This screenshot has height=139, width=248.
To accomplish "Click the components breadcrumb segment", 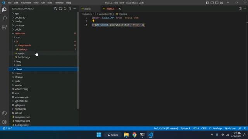I will point(105,14).
